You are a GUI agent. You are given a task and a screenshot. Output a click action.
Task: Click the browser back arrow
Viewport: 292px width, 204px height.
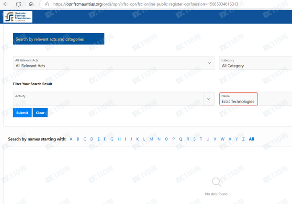click(x=6, y=4)
